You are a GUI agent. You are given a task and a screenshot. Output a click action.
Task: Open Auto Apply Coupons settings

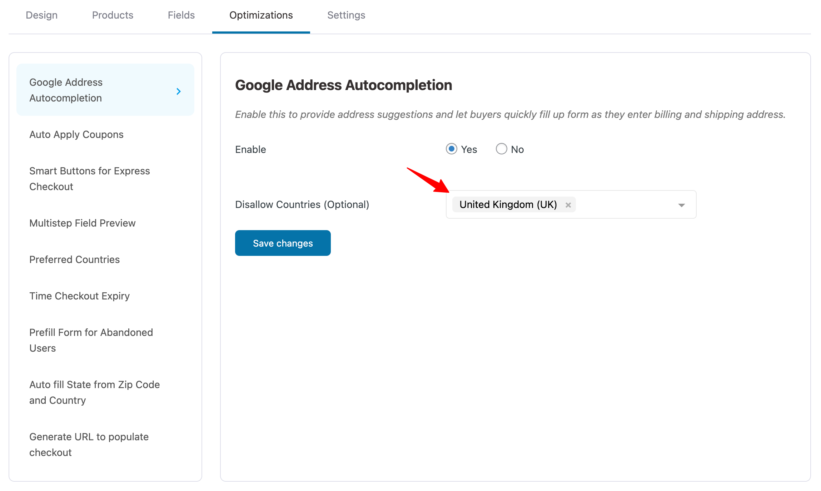pos(76,134)
